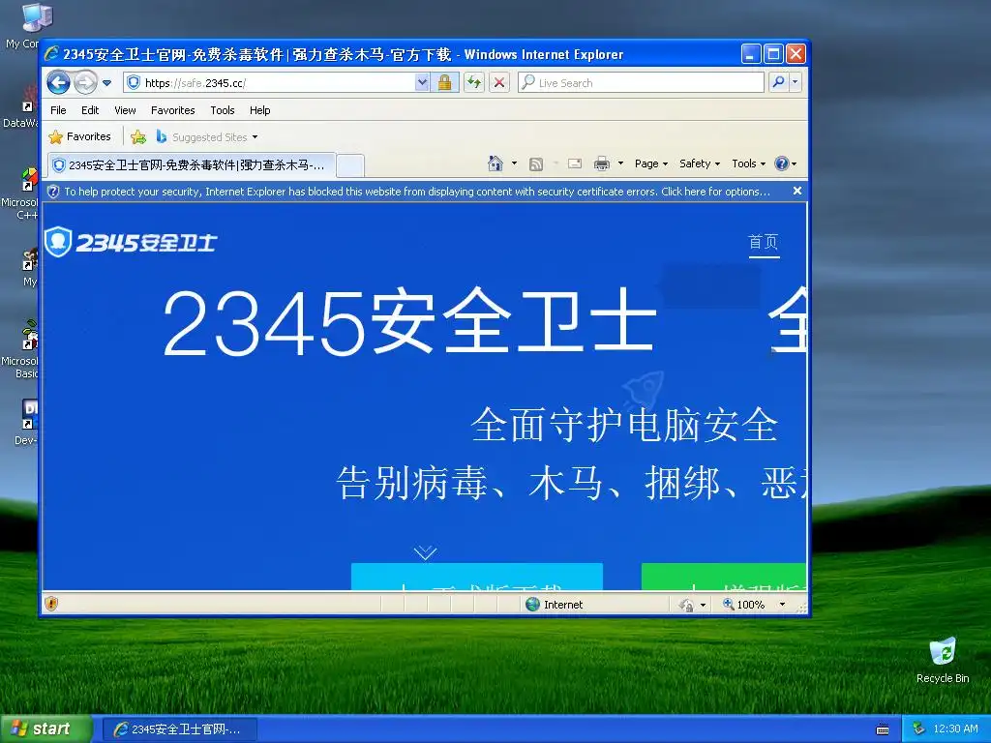The height and width of the screenshot is (743, 991).
Task: Open the Tools command bar menu
Action: coord(748,163)
